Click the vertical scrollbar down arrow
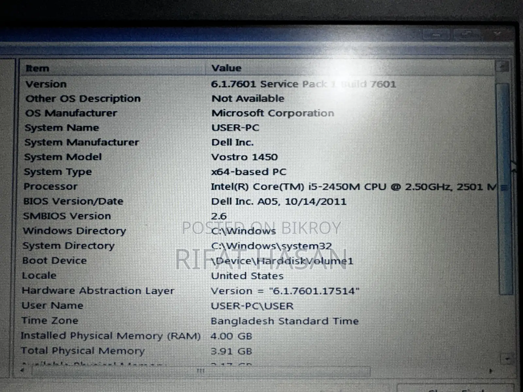The width and height of the screenshot is (523, 392). [507, 359]
